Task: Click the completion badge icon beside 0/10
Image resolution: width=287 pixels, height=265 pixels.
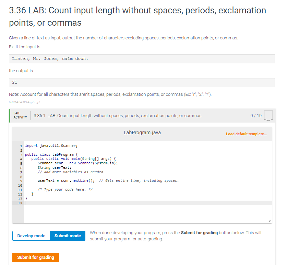Action: (268, 116)
